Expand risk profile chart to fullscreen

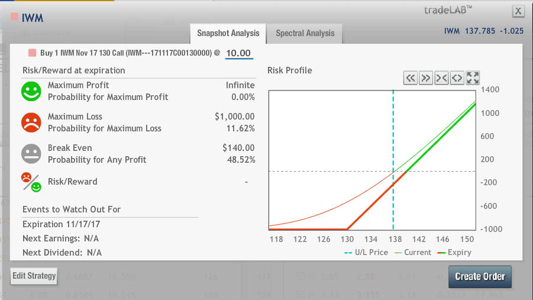click(x=473, y=78)
